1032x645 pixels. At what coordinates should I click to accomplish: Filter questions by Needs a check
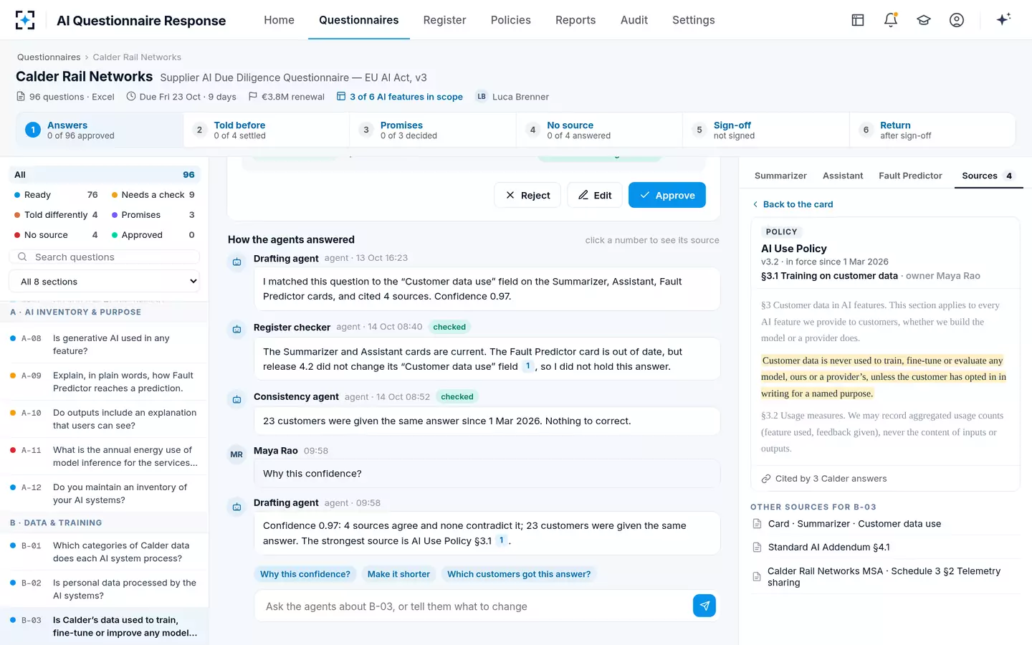(153, 195)
